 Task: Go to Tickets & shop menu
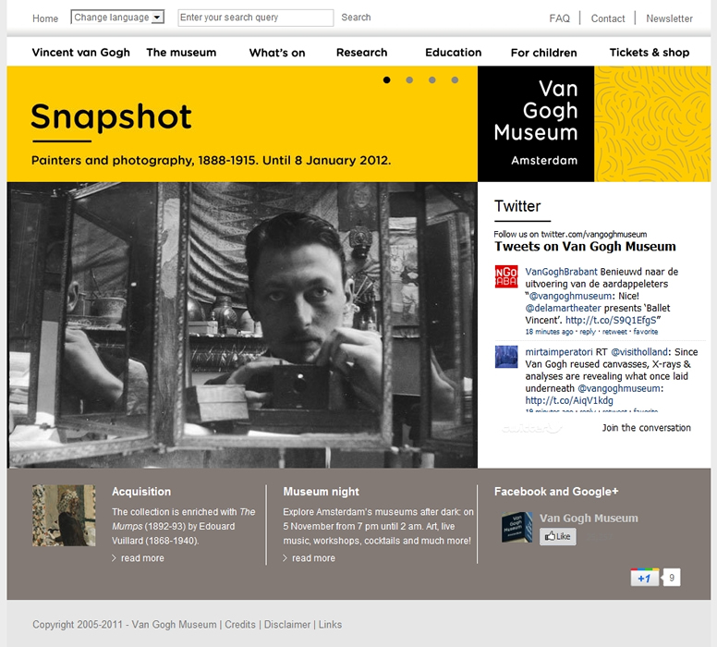(649, 53)
